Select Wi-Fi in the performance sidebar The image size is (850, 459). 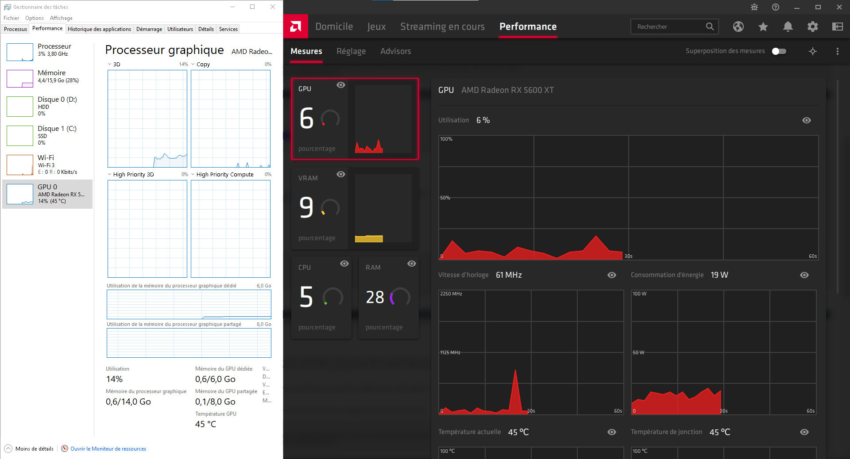tap(48, 164)
